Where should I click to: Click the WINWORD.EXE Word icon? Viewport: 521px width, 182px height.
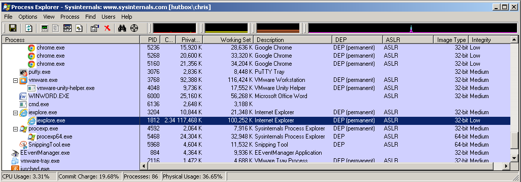tap(23, 96)
